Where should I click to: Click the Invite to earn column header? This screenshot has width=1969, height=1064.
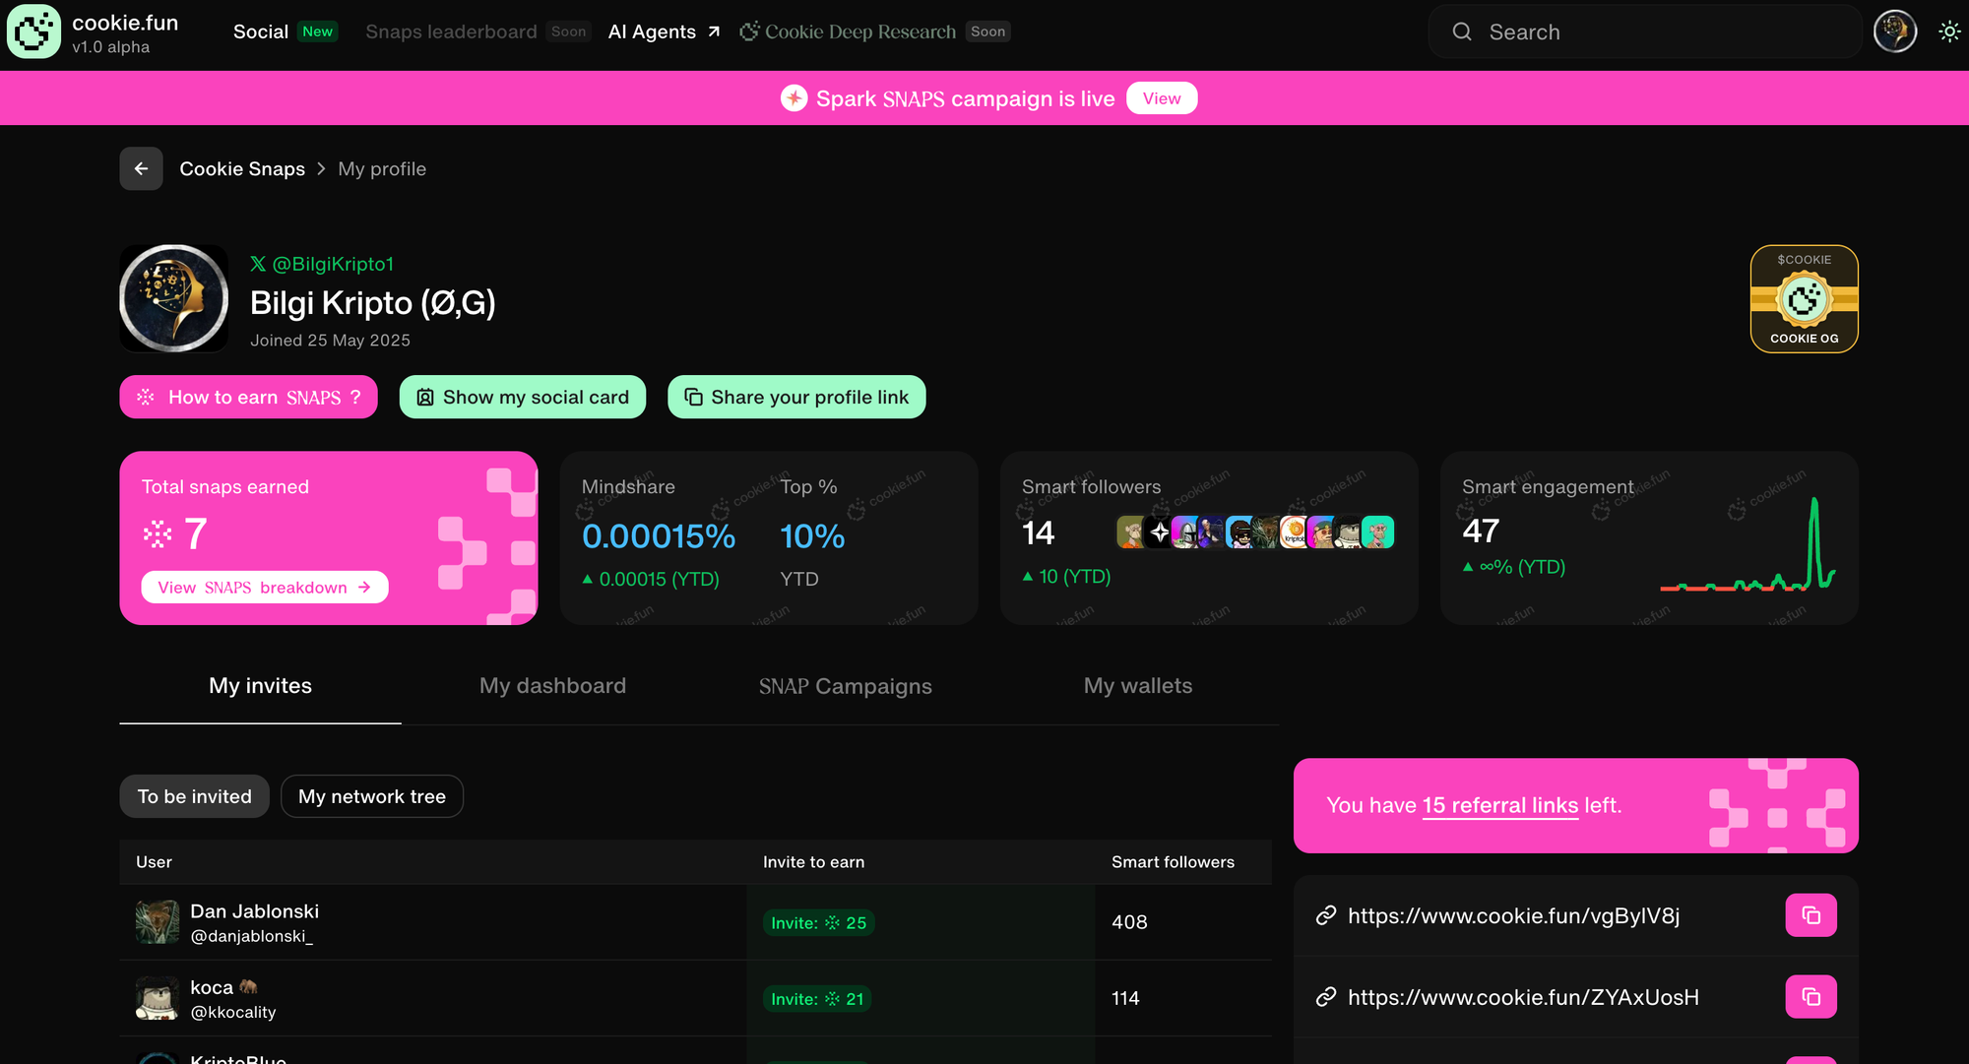[x=813, y=861]
